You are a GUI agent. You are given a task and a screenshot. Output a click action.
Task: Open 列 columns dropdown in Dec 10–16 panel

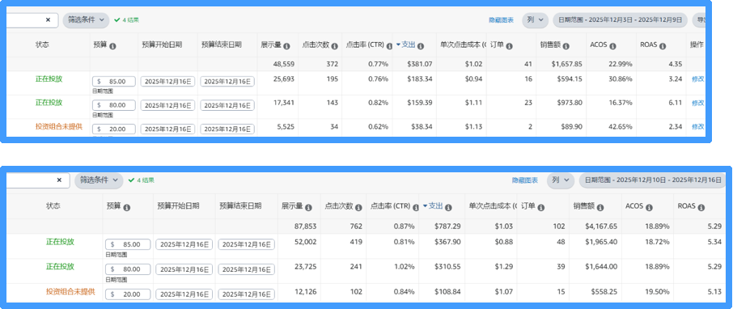tap(561, 180)
